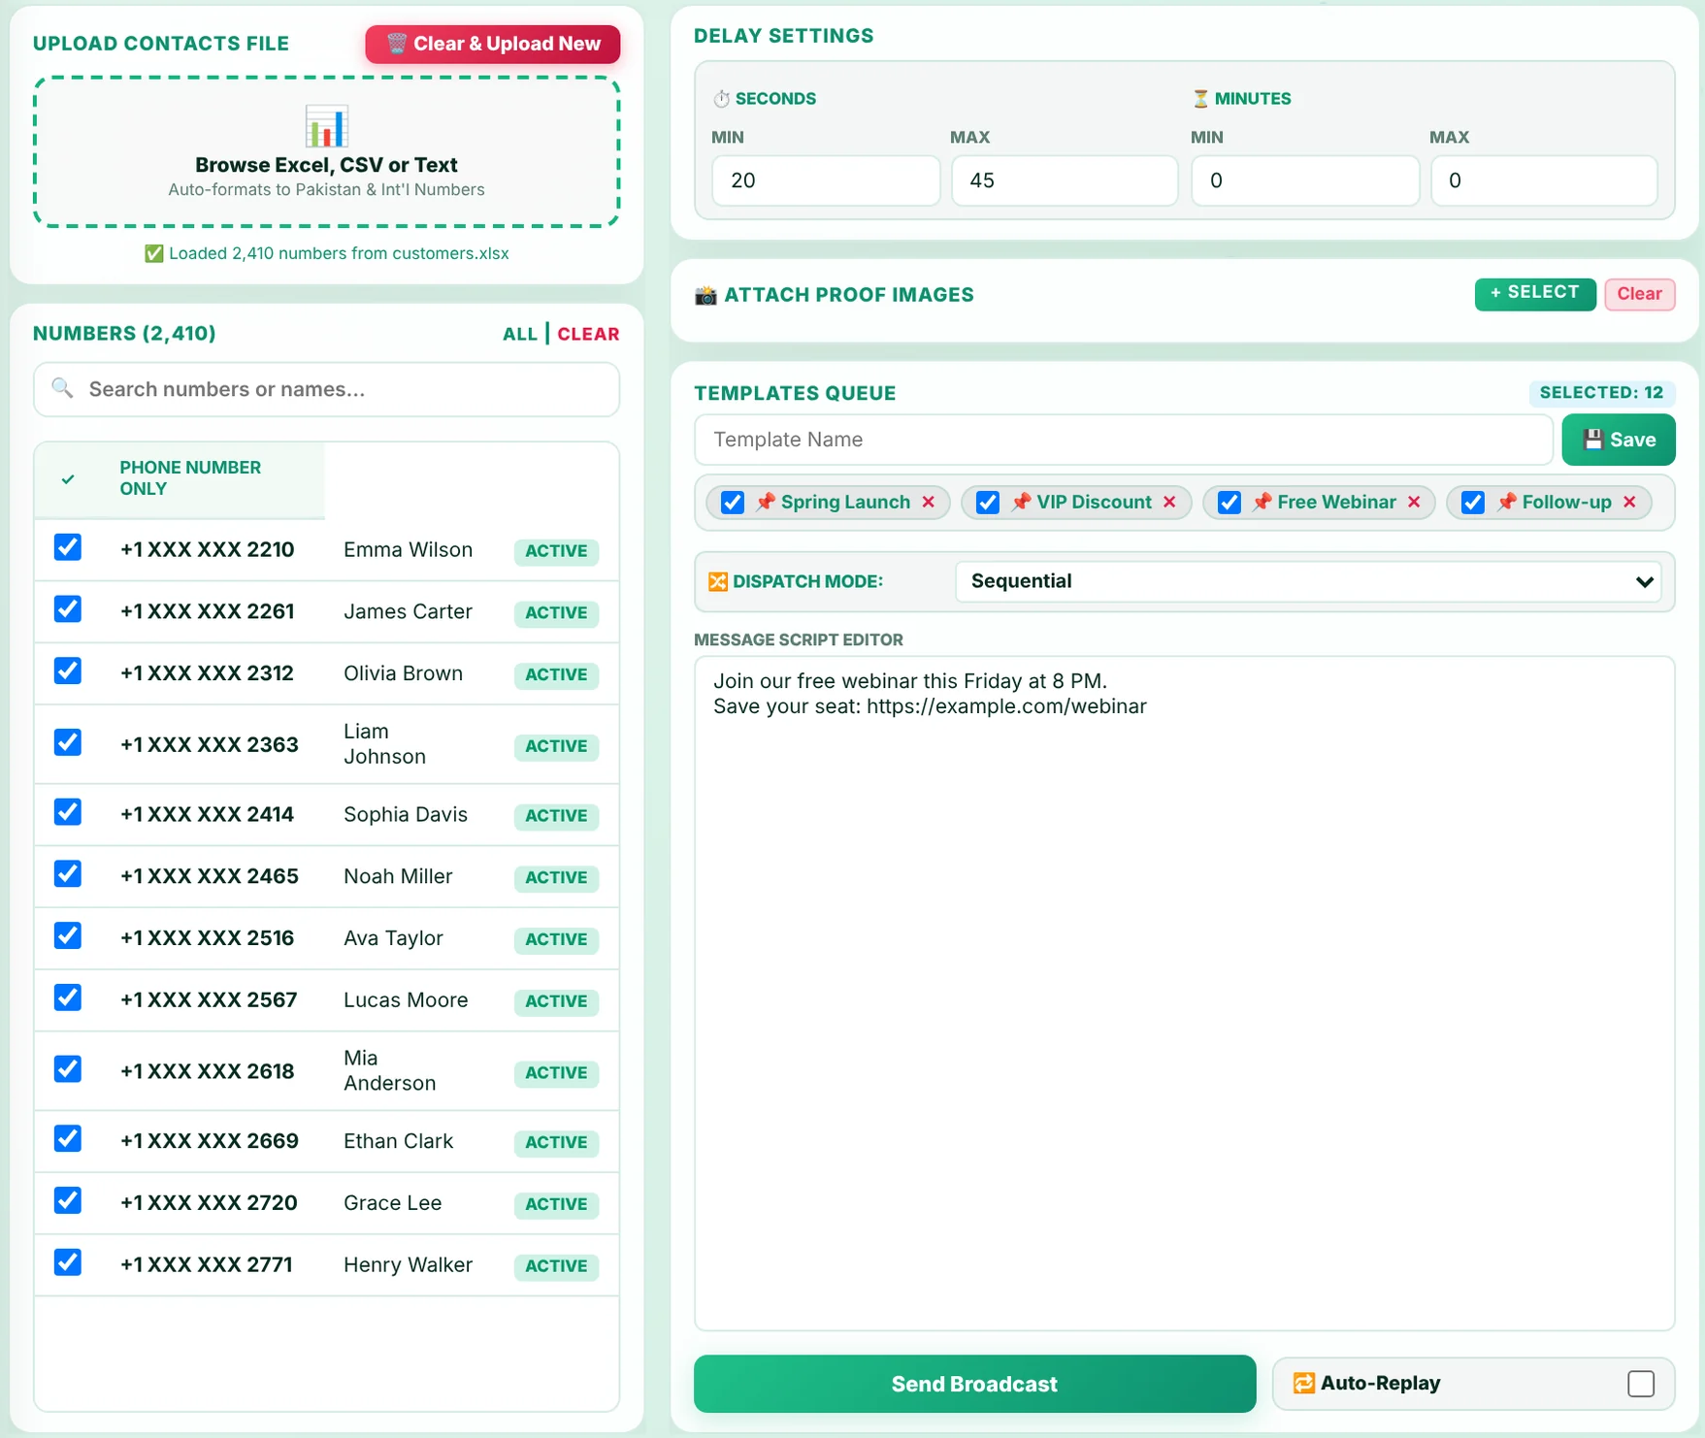
Task: Uncheck James Carter's number checkbox
Action: tap(68, 609)
